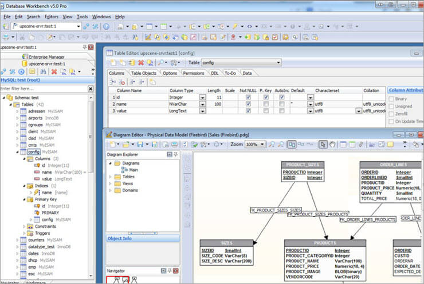The width and height of the screenshot is (424, 284).
Task: Uncheck Not NULL for the value column
Action: click(248, 111)
